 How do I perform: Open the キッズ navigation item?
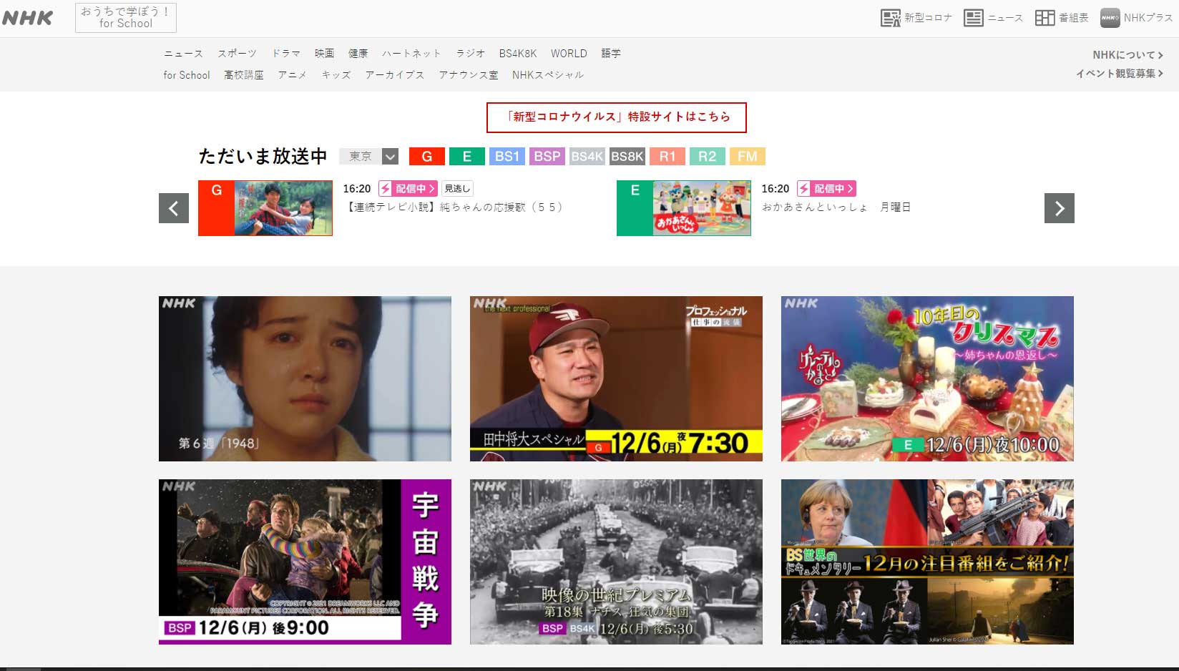tap(336, 75)
